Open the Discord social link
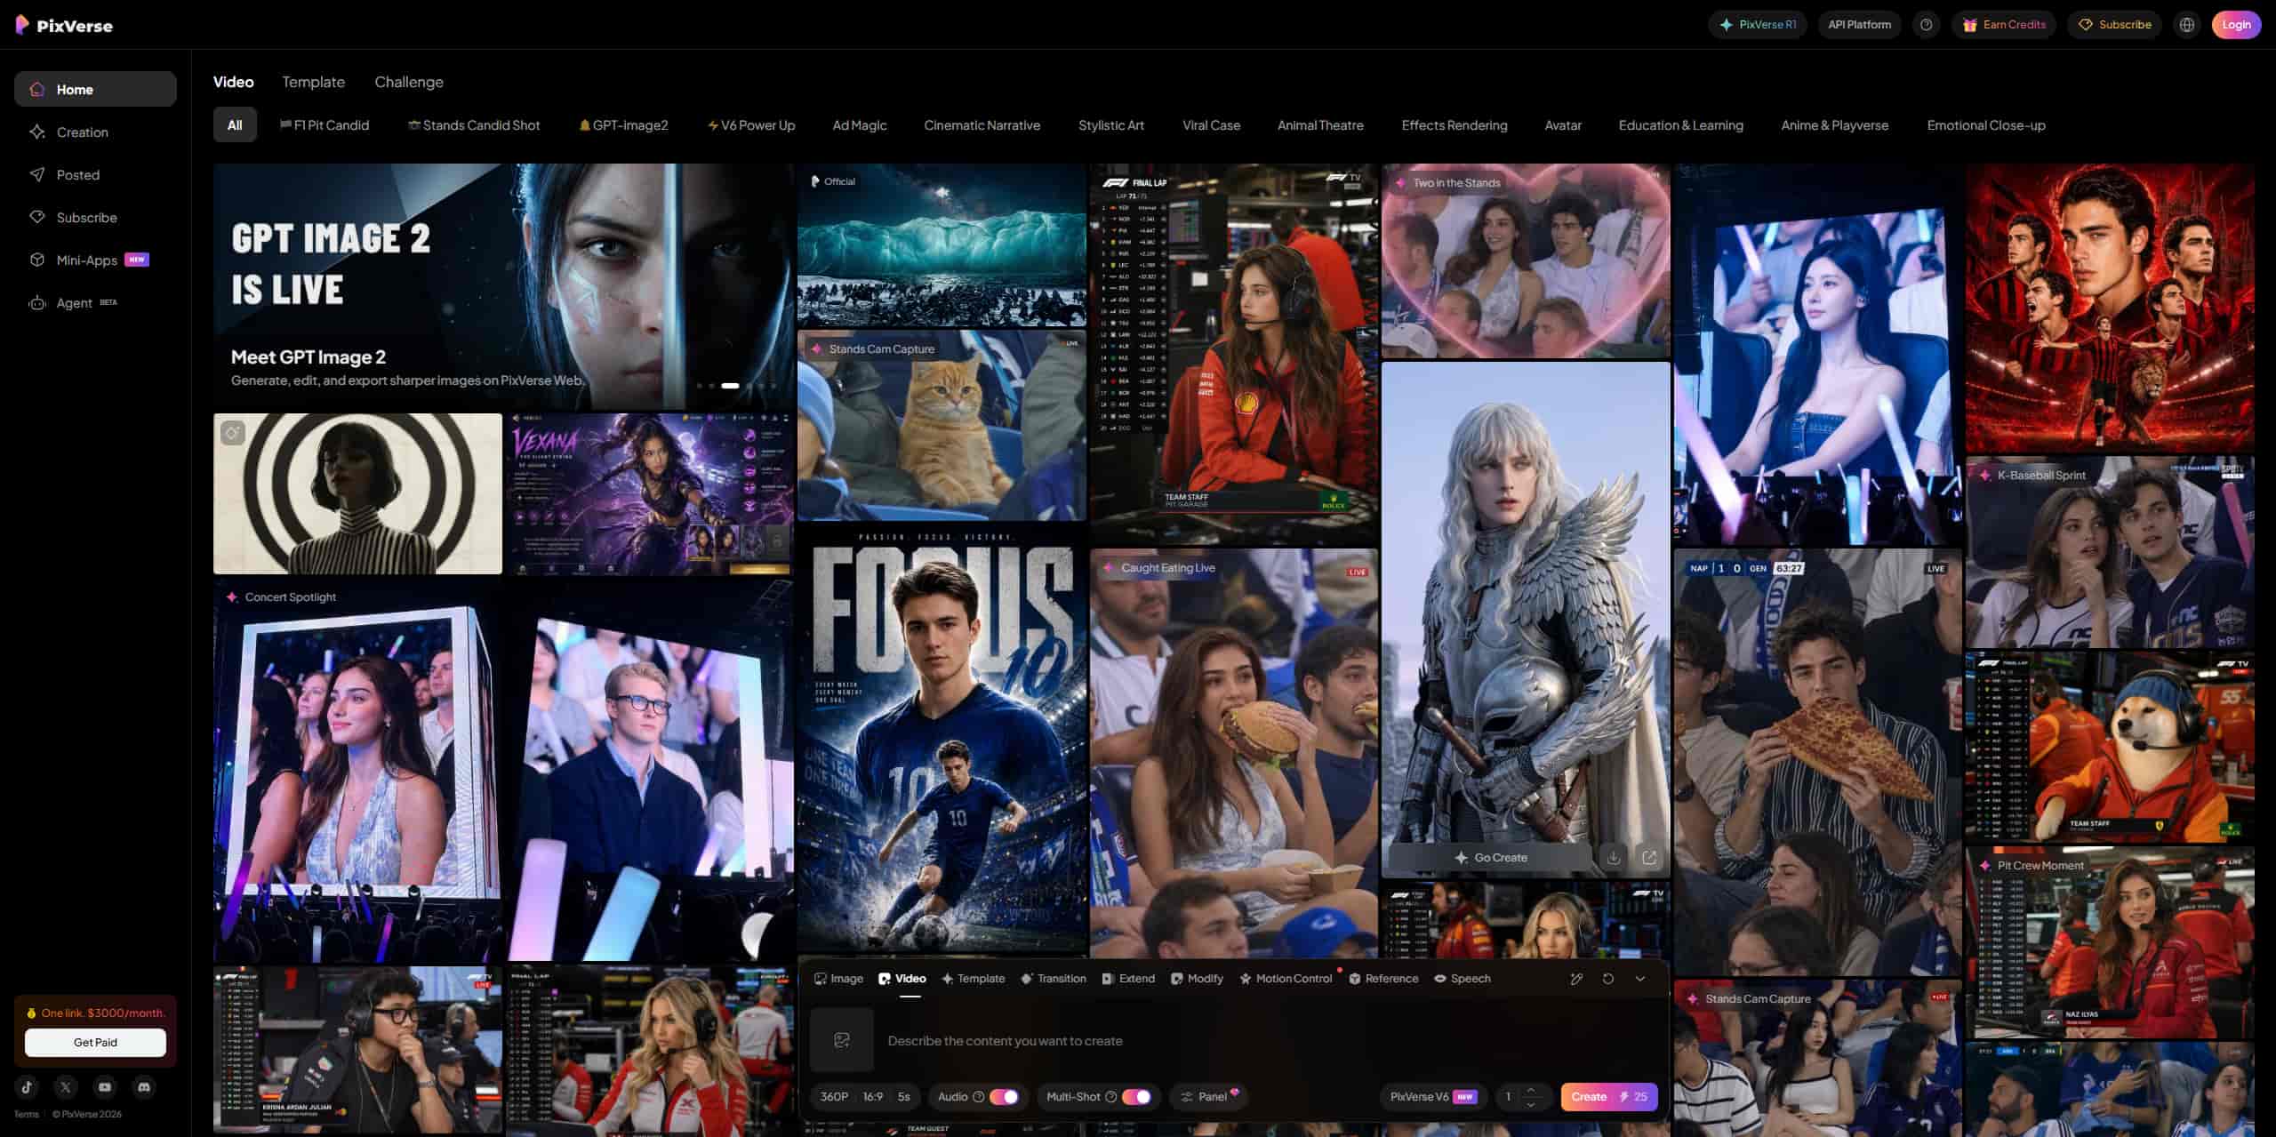This screenshot has width=2276, height=1137. (144, 1086)
